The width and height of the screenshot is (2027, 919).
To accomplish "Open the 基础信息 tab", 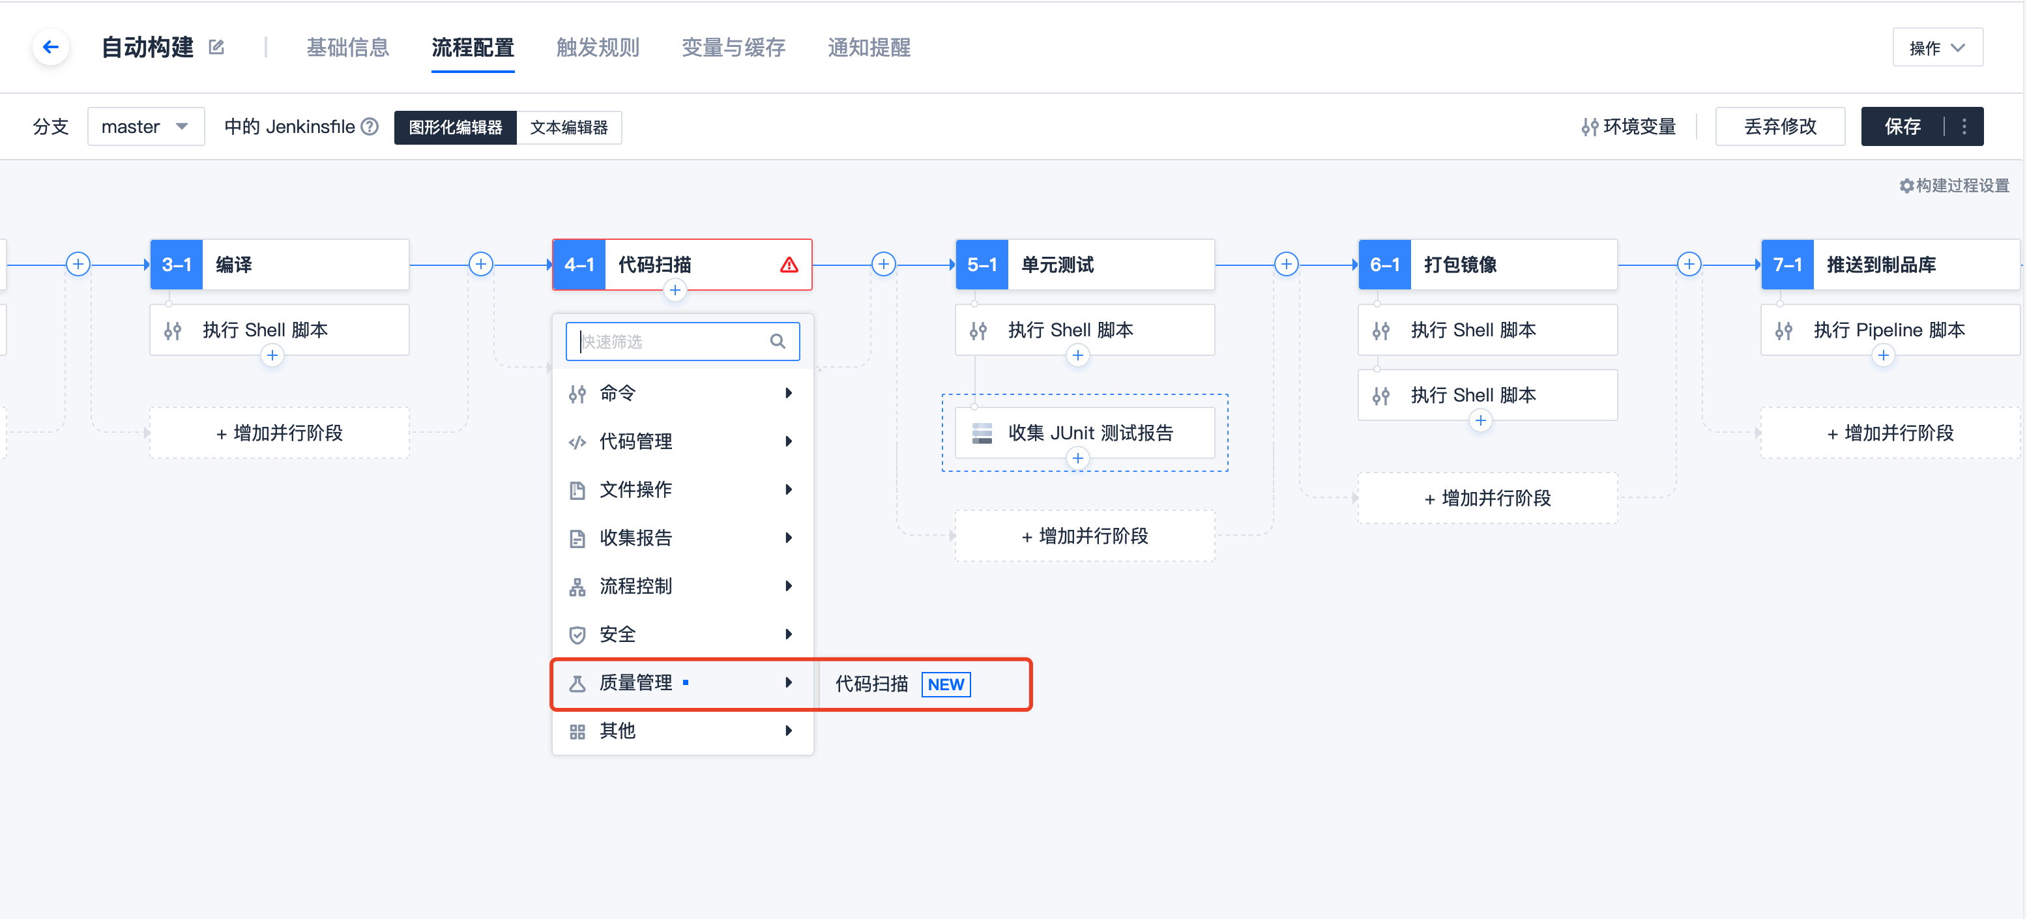I will (x=348, y=47).
